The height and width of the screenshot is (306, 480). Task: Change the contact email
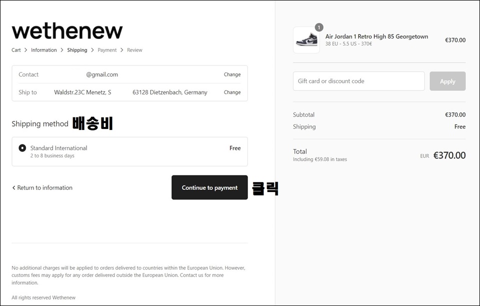[232, 74]
